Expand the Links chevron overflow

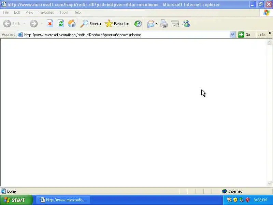coord(270,33)
